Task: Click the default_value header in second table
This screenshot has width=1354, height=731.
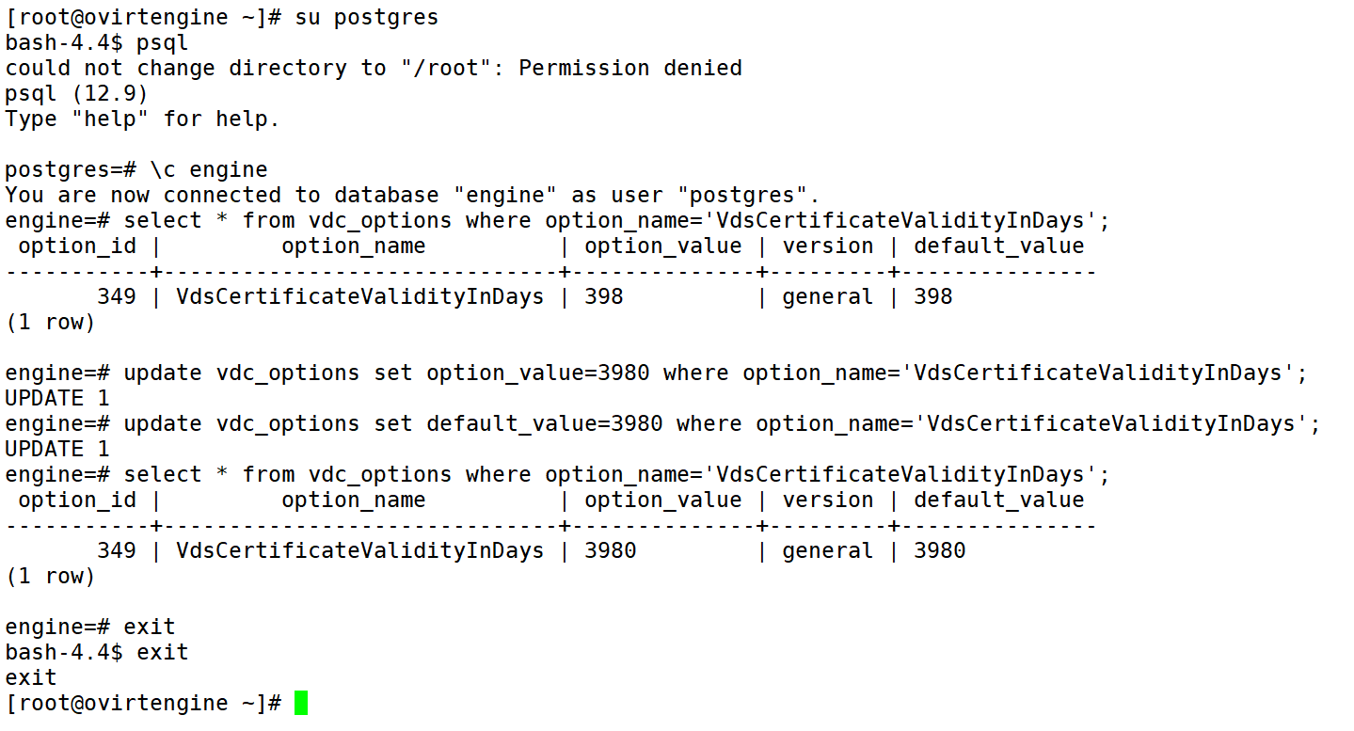Action: click(998, 500)
